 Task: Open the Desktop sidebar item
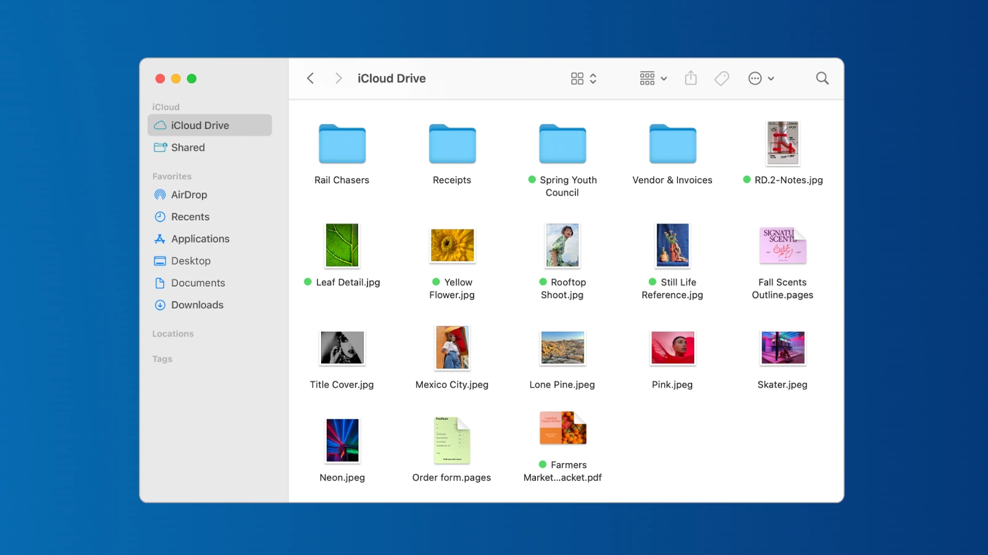191,260
